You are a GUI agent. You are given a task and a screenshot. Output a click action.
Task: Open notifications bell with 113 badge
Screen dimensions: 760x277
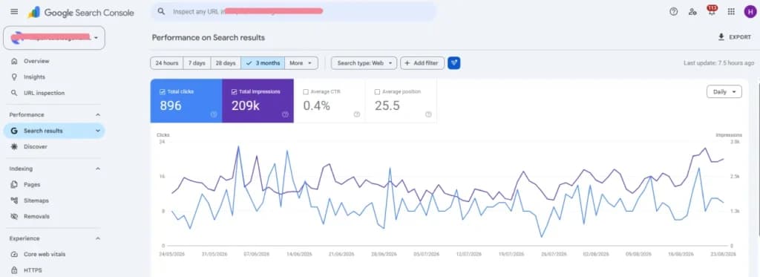[712, 10]
